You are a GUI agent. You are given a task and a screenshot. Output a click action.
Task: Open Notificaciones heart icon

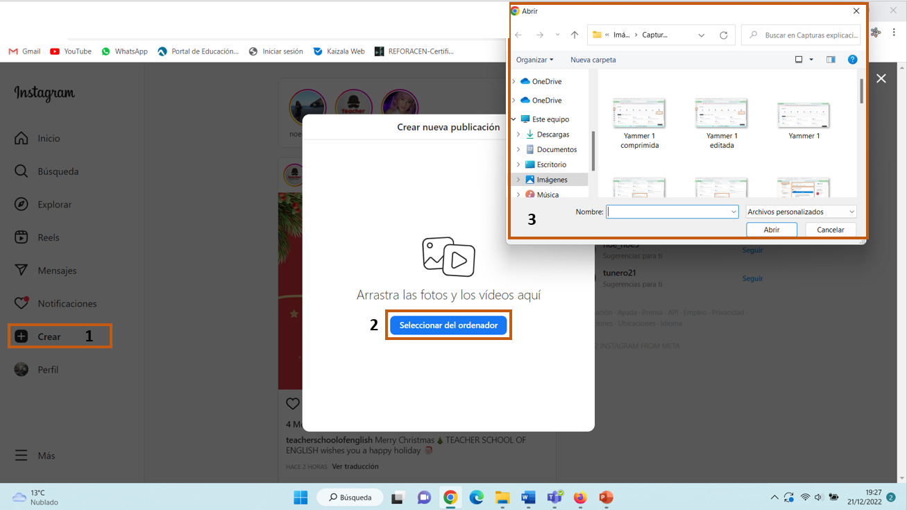[22, 303]
